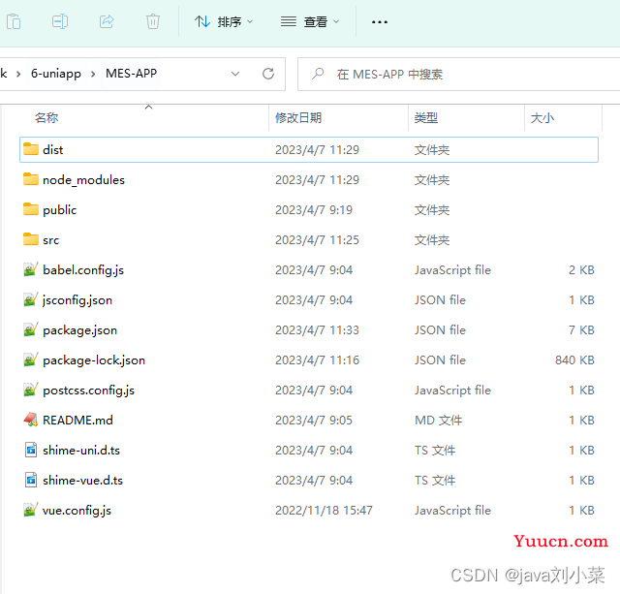Click the search magnifier icon
This screenshot has height=594, width=620.
tap(318, 74)
